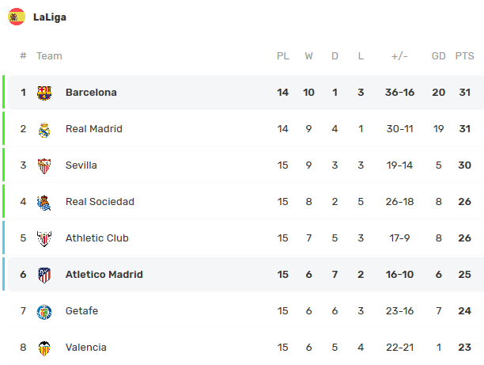Screen dimensions: 484x365
Task: Open the LaLiga league title link
Action: 49,17
